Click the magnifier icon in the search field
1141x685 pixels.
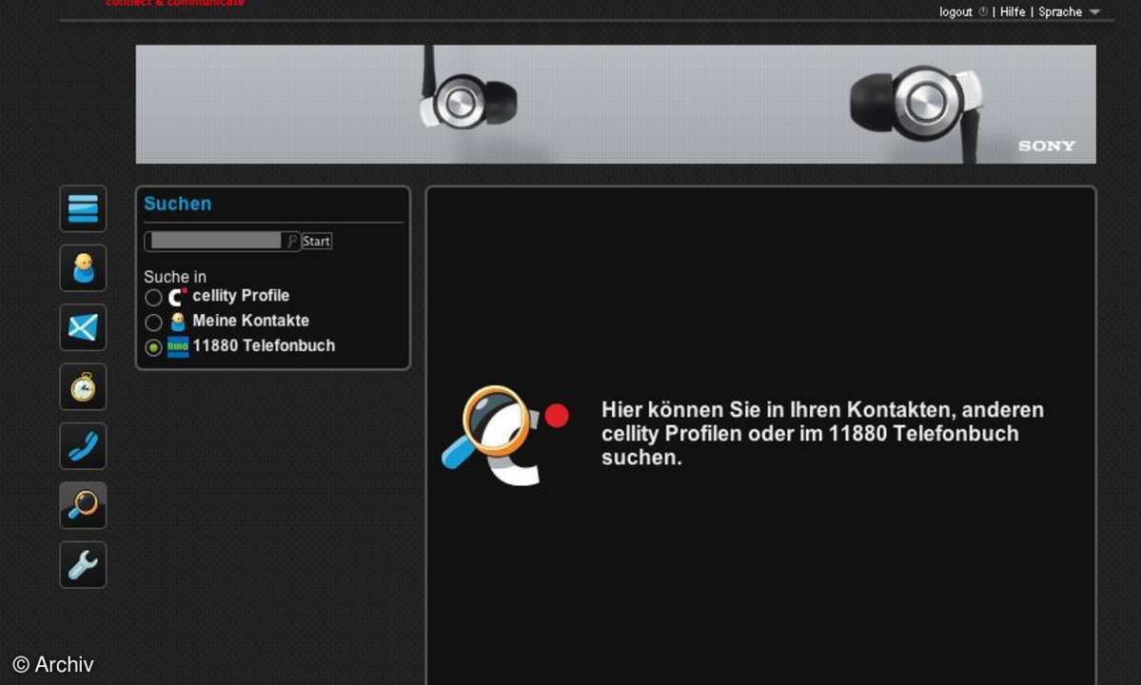[x=291, y=241]
